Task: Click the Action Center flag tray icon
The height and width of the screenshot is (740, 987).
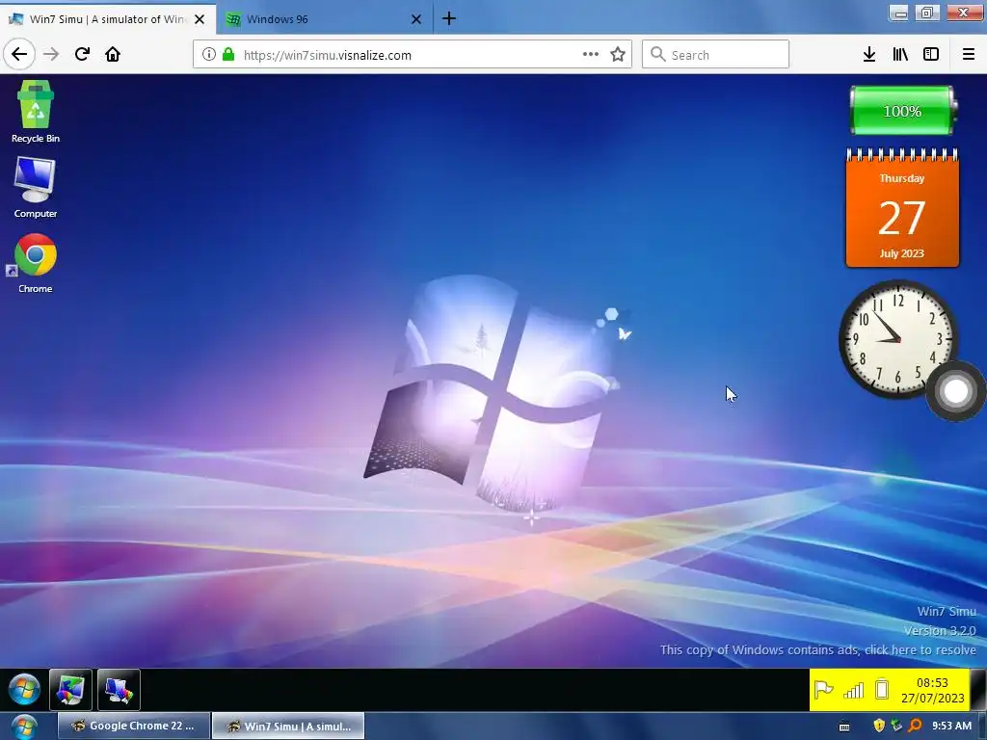Action: (x=824, y=690)
